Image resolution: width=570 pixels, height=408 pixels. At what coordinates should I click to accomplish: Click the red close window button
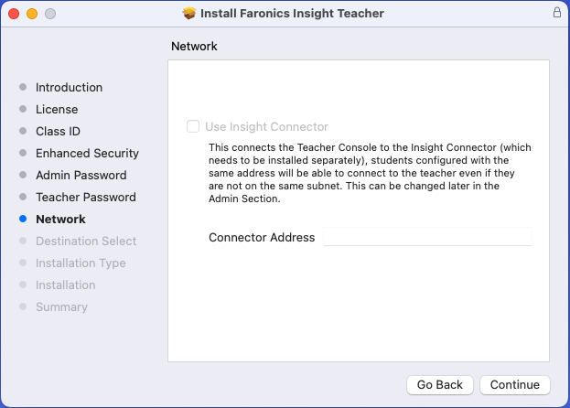[x=14, y=14]
